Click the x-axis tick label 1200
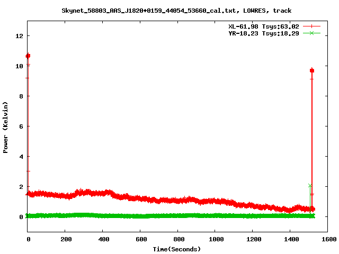 click(x=254, y=239)
